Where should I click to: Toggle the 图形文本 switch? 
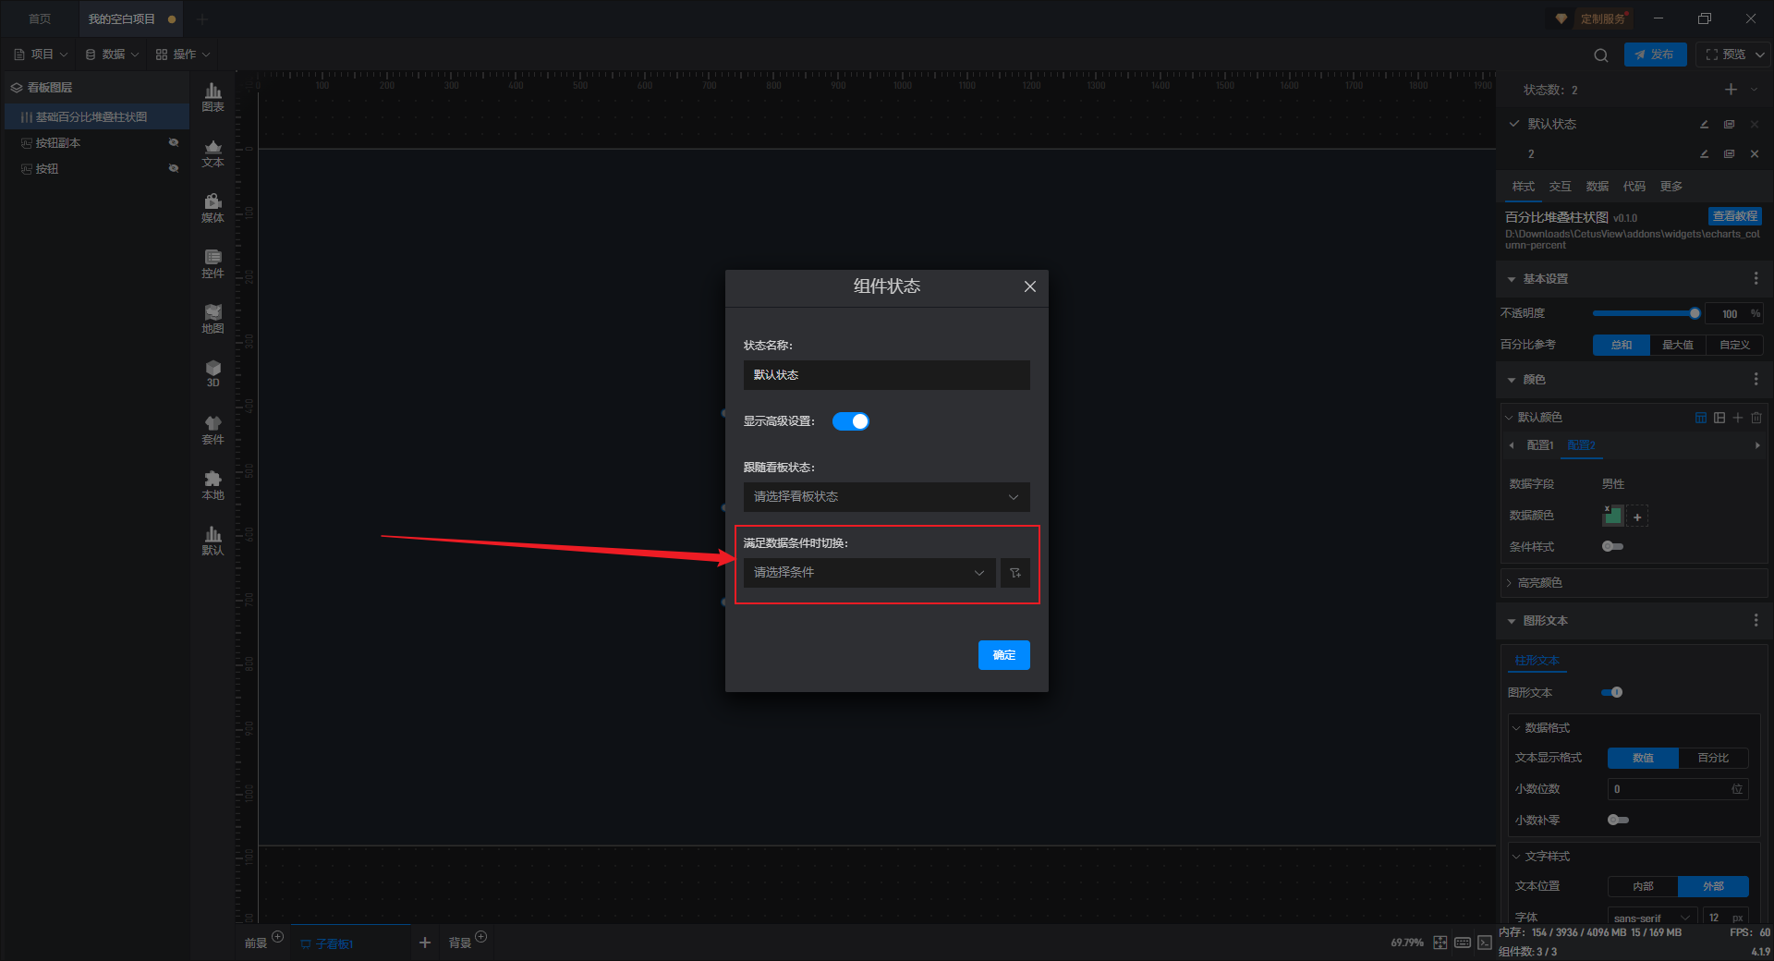(x=1612, y=692)
